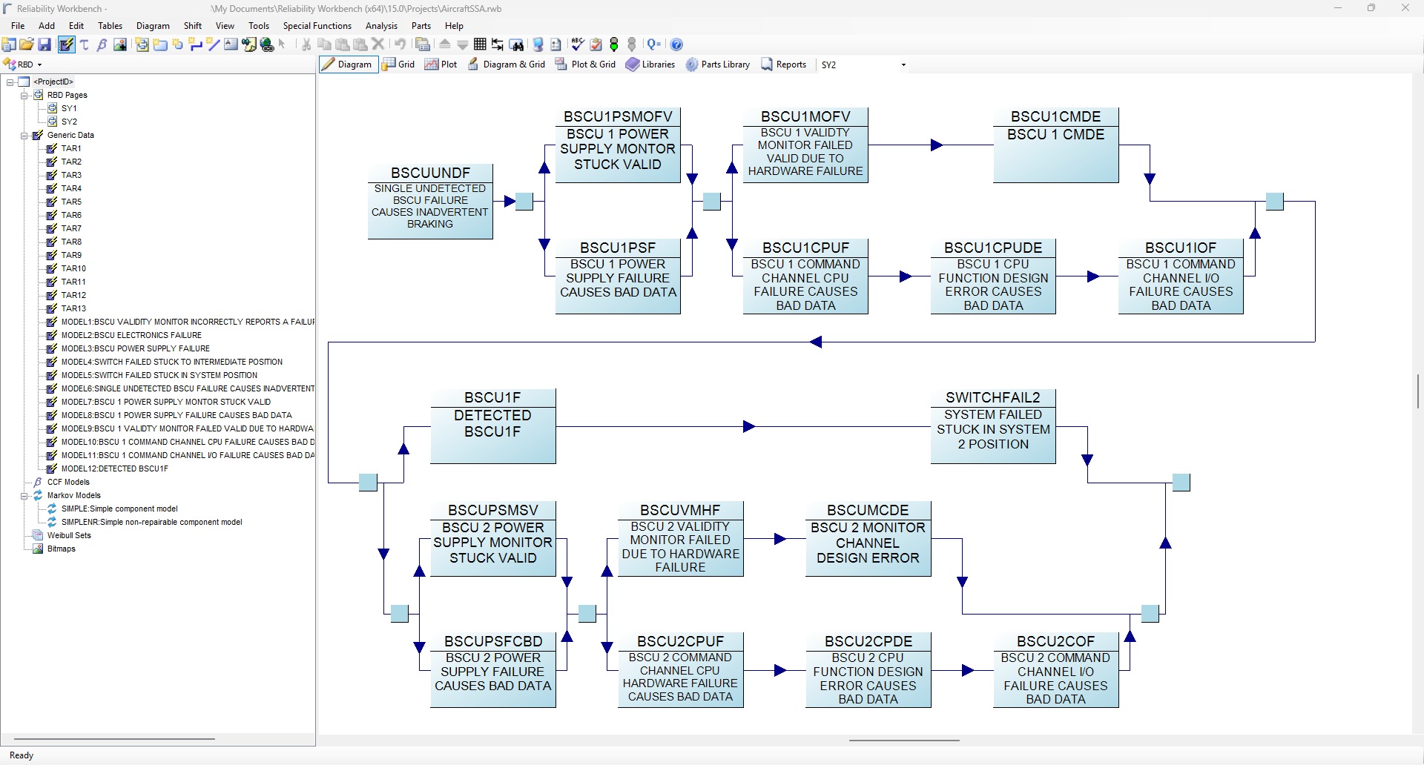Select the SY1 page in project tree
The width and height of the screenshot is (1424, 765).
[69, 108]
